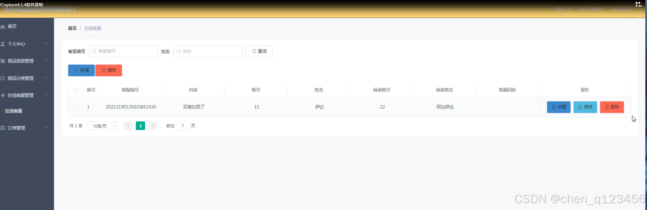The height and width of the screenshot is (210, 647).
Task: Click the row's red 删除 button
Action: (612, 107)
